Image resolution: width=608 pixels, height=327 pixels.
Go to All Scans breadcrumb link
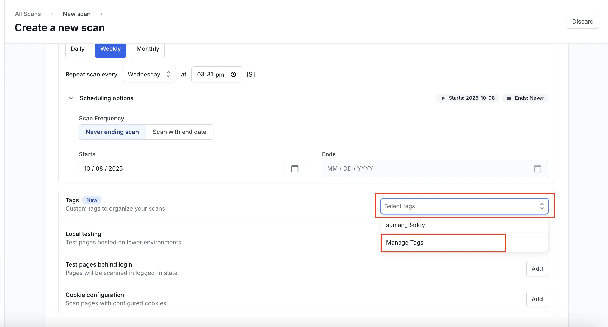click(28, 14)
